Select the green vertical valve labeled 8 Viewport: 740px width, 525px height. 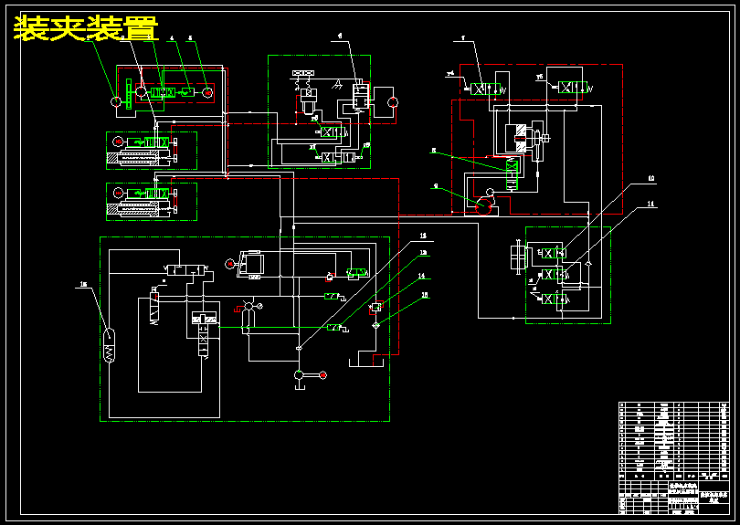tap(512, 174)
